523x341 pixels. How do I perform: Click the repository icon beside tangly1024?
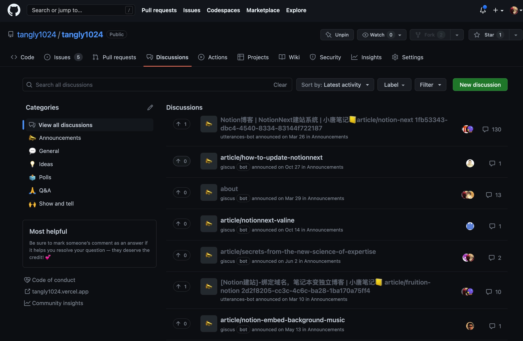coord(11,34)
